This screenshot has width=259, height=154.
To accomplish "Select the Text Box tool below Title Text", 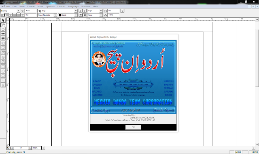I will pos(3,48).
